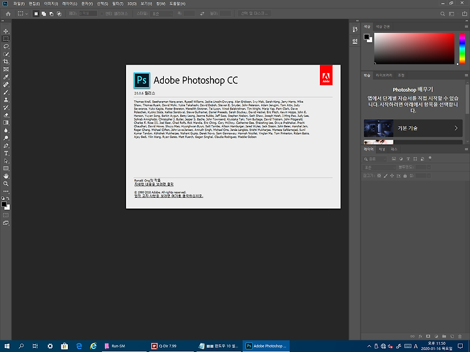This screenshot has height=352, width=470.
Task: Select the Rectangular Marquee tool in toolbox
Action: pos(6,39)
